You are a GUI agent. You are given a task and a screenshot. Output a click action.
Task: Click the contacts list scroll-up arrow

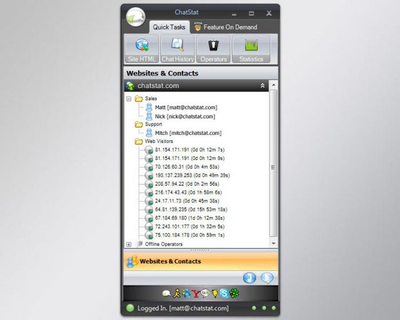coord(274,85)
